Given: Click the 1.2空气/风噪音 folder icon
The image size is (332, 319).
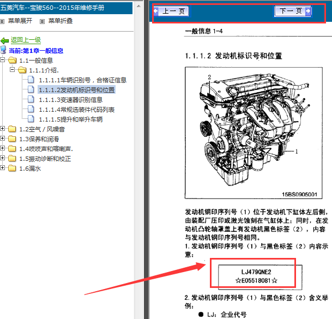Looking at the screenshot, I should (12, 129).
